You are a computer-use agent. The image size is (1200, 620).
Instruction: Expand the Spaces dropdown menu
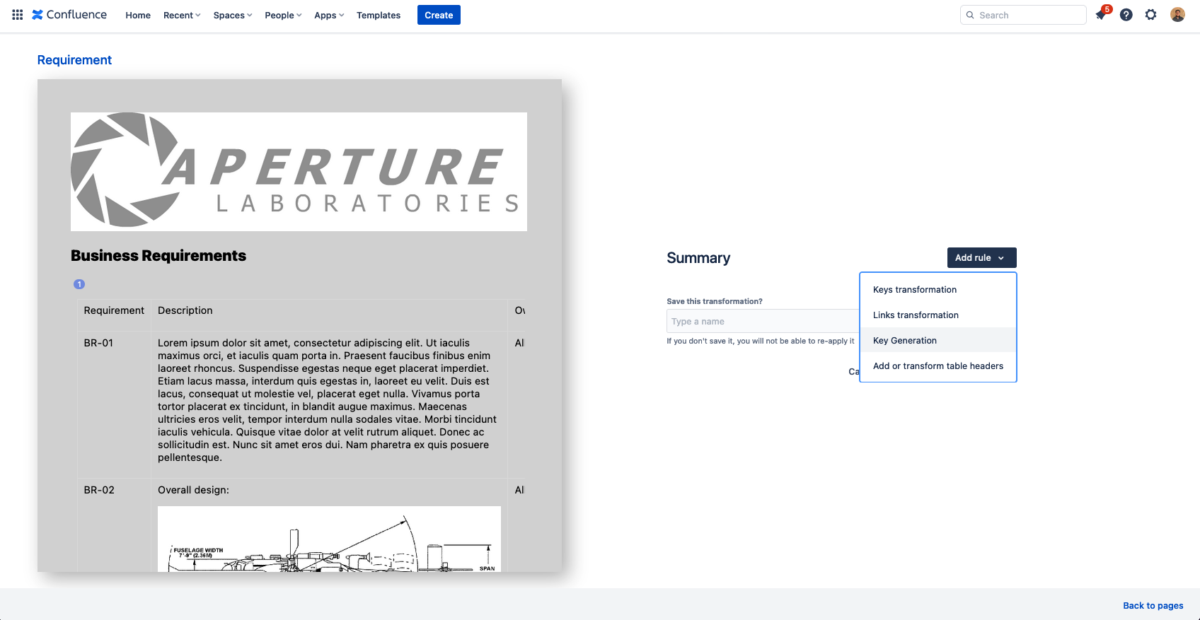pyautogui.click(x=233, y=16)
